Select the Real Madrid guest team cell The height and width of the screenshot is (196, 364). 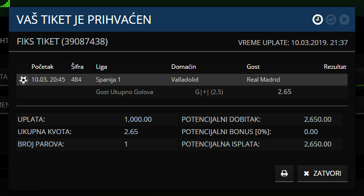point(263,80)
